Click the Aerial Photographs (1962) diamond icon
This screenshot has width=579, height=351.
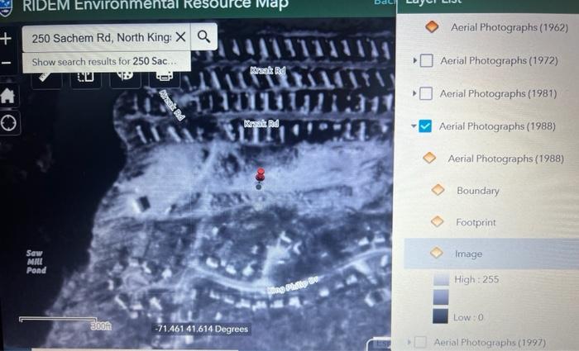pyautogui.click(x=432, y=26)
